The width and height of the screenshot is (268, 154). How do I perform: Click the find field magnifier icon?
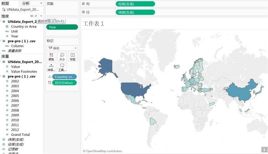pyautogui.click(x=36, y=16)
